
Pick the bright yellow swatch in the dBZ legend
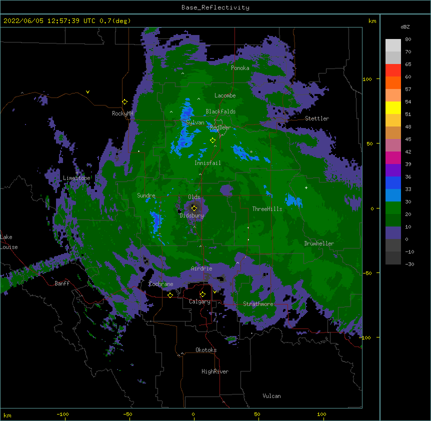click(x=393, y=107)
